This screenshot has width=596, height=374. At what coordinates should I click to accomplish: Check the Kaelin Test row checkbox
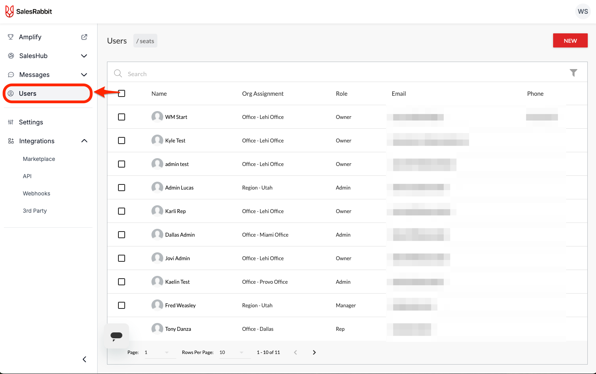122,282
